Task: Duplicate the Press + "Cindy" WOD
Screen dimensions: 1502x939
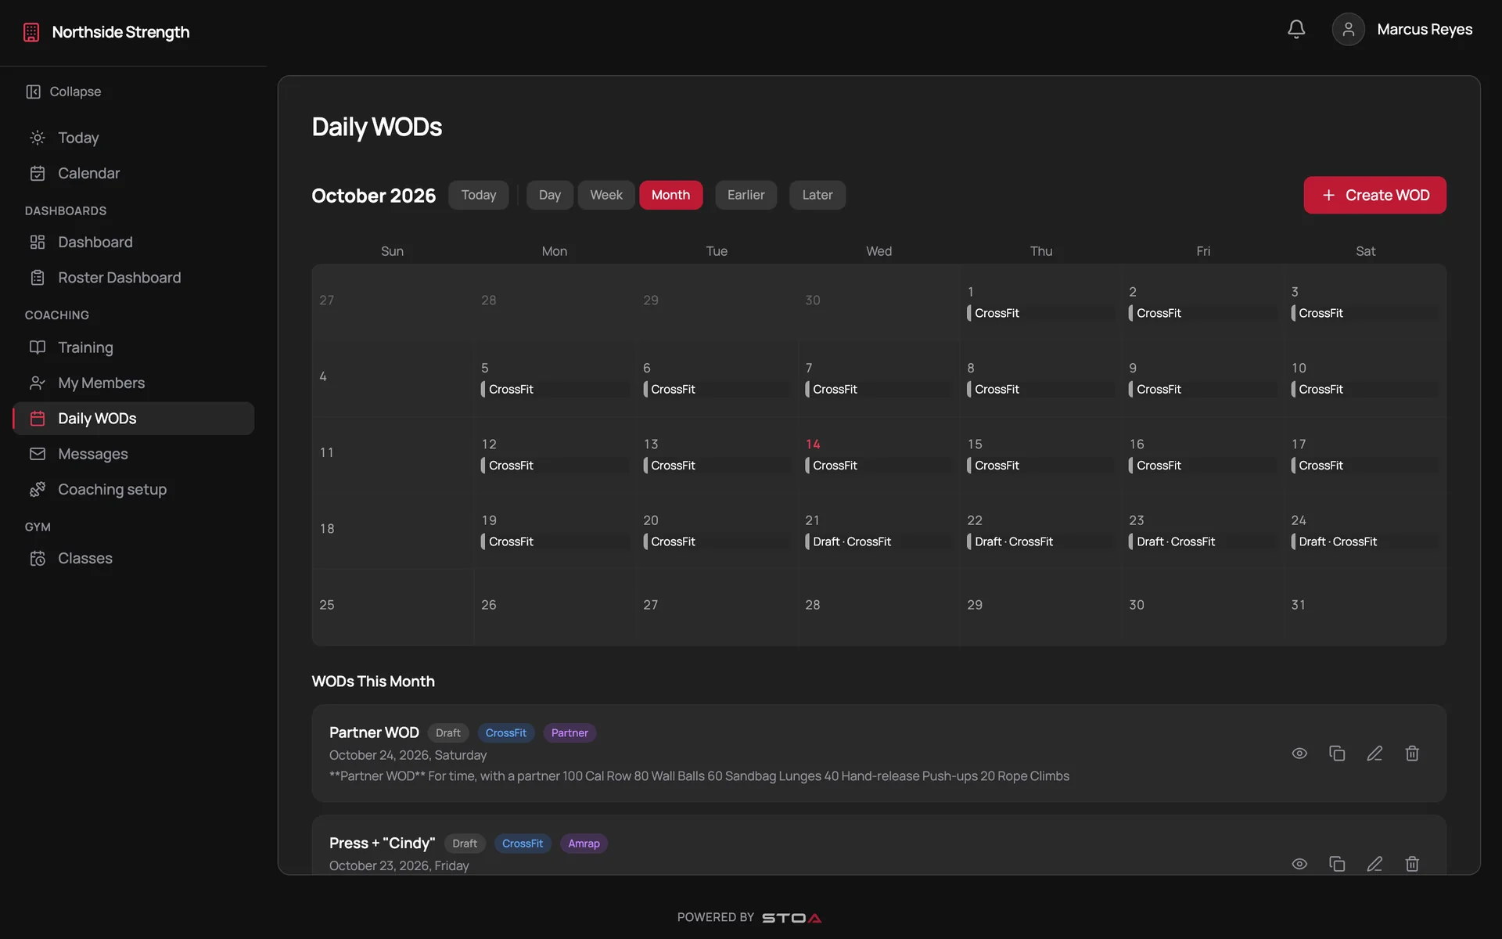Action: point(1337,864)
